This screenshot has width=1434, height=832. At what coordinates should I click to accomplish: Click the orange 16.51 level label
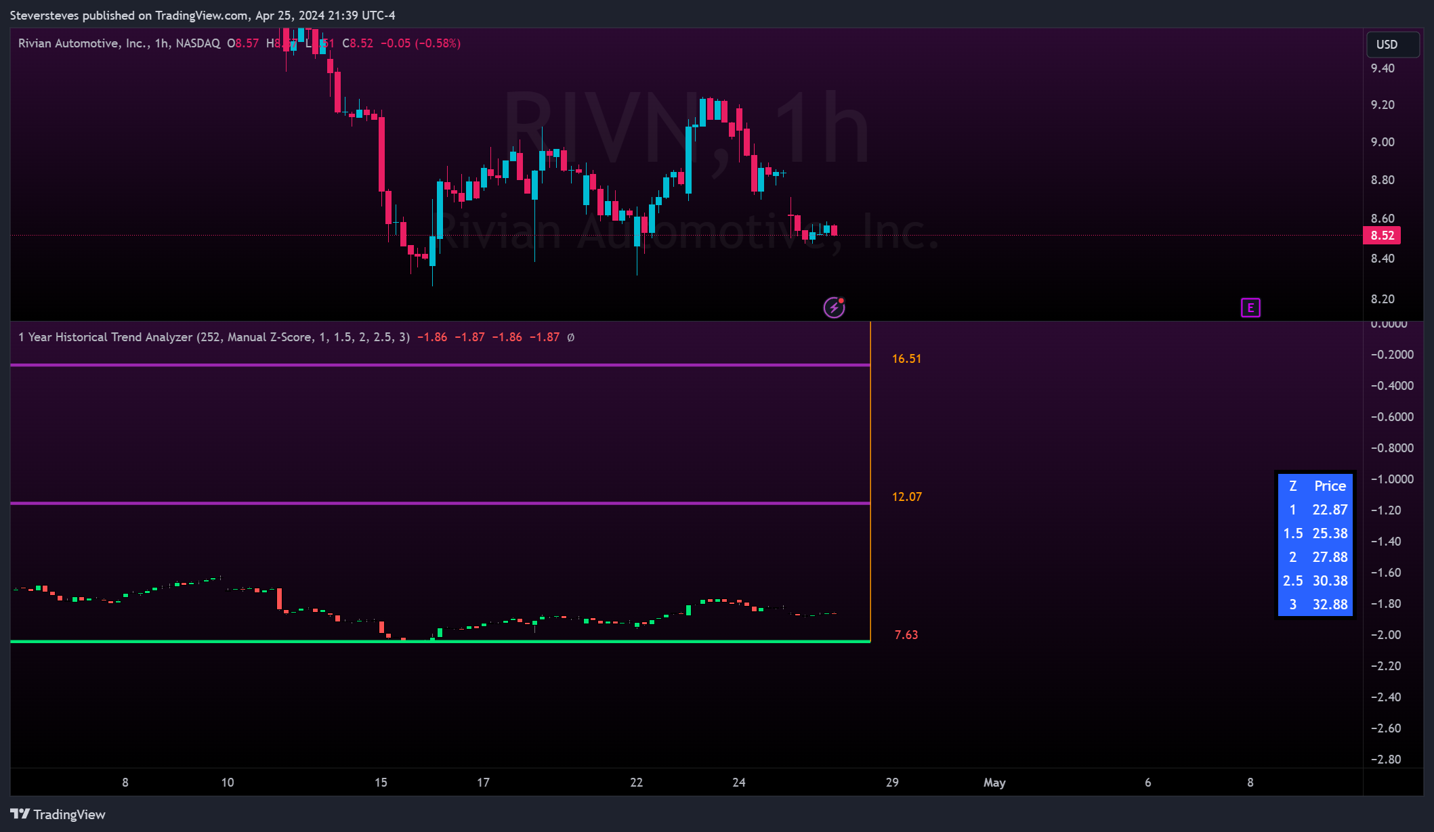pos(906,359)
